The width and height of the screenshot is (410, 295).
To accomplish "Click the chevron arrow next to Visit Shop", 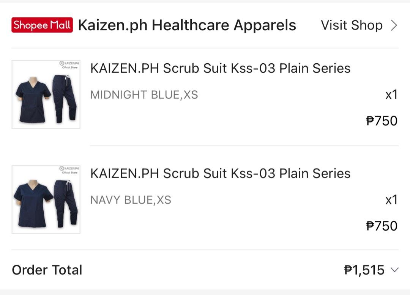I will 394,25.
